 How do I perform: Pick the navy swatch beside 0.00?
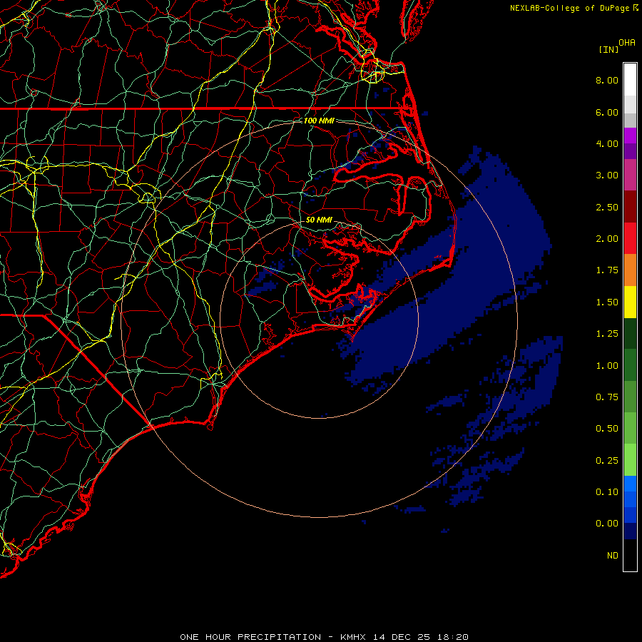point(630,531)
